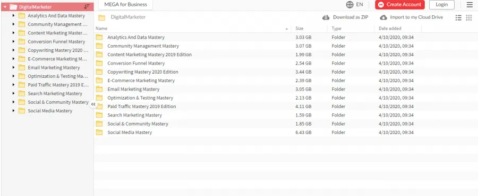Select Analytics And Data Mastery file list row
This screenshot has height=196, width=478.
pos(286,38)
